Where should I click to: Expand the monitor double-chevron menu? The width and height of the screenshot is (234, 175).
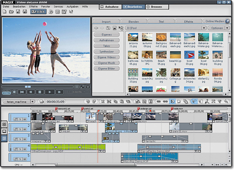tap(88, 87)
